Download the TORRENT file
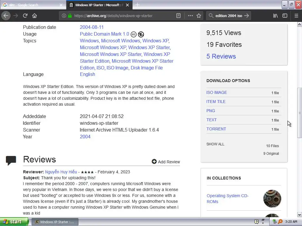This screenshot has height=226, width=302. click(x=216, y=129)
